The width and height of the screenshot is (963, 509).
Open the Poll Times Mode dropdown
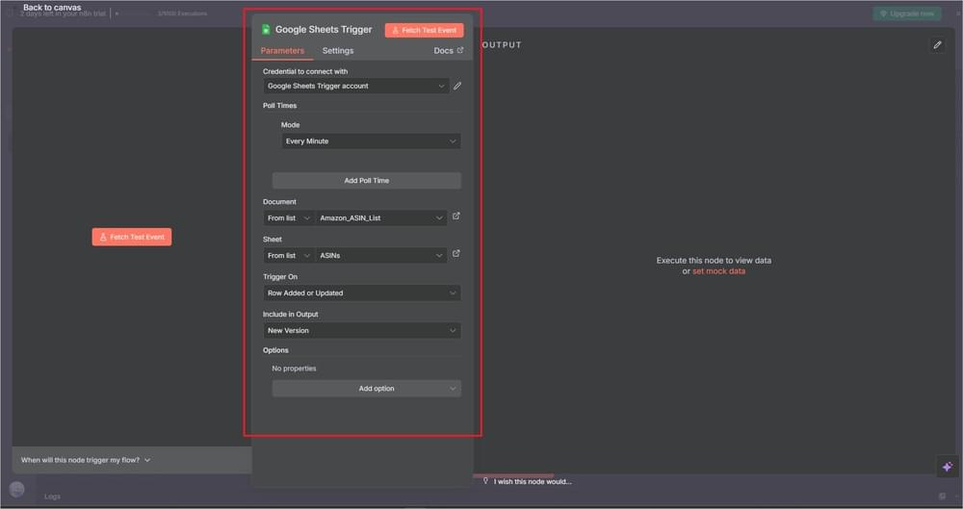[x=371, y=141]
